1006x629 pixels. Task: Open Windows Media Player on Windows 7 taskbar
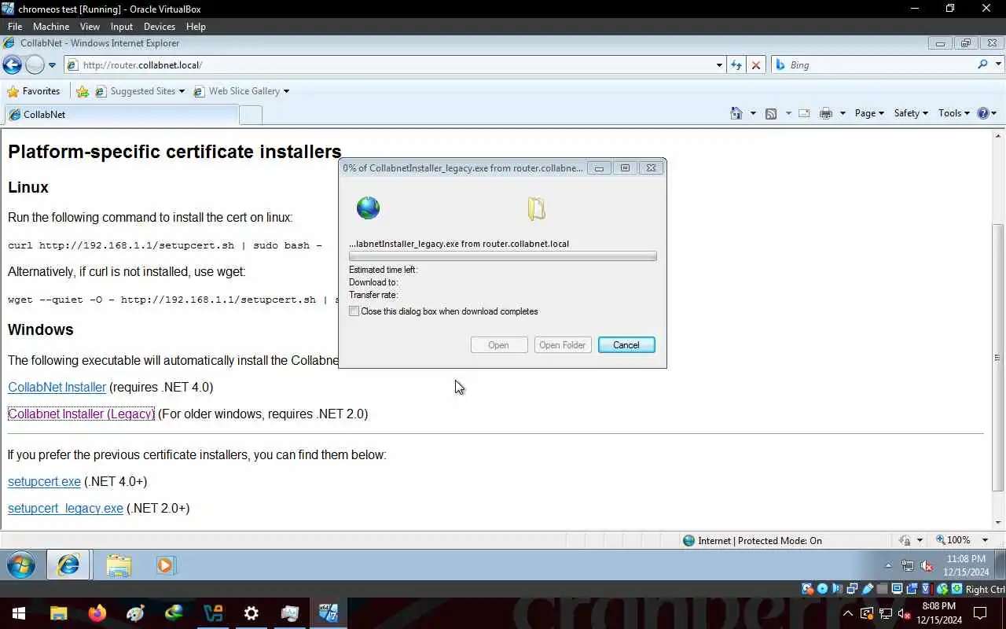(166, 565)
